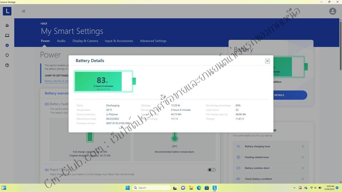Click the Rapid Charge section icon
The width and height of the screenshot is (342, 192).
47,170
